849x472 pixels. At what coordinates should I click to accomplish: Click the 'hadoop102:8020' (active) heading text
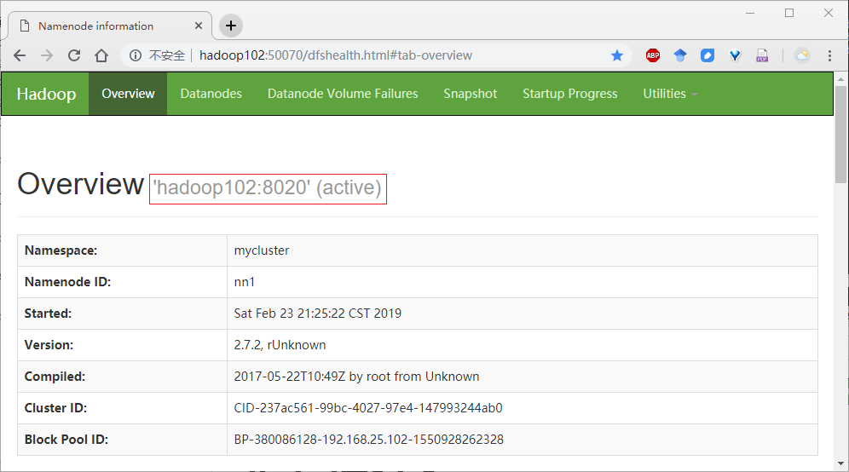[x=268, y=187]
